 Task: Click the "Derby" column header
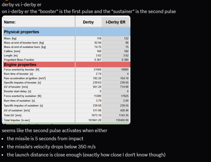[88, 22]
